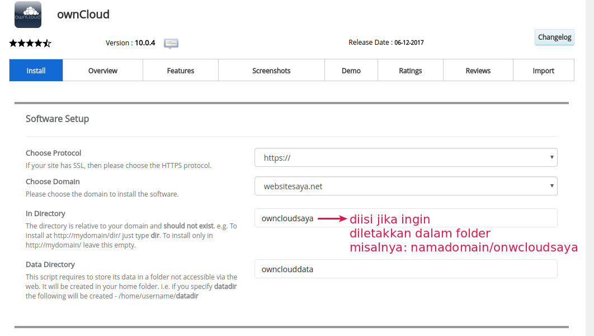Rate with the second star
594x336 pixels.
pos(20,43)
